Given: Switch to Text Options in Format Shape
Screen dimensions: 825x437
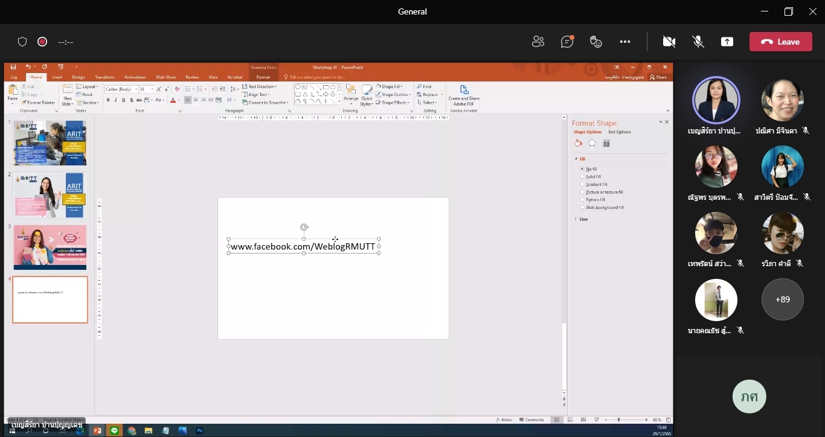Looking at the screenshot, I should pos(619,132).
